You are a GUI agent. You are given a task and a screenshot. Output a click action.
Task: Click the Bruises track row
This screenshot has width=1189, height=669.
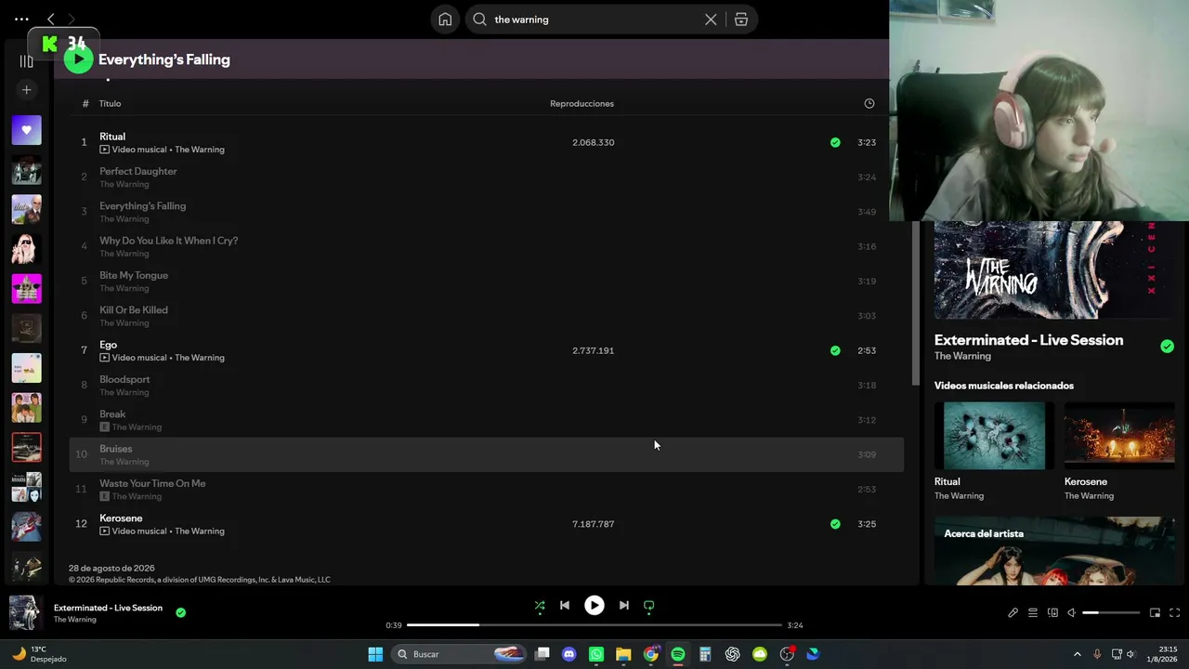pyautogui.click(x=486, y=454)
